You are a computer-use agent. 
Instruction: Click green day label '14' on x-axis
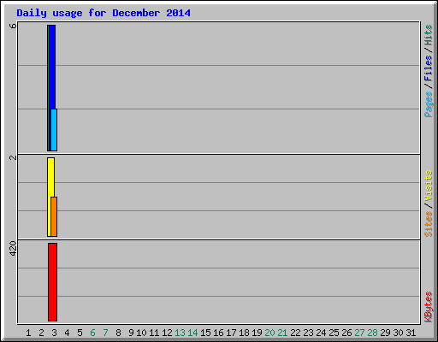click(x=192, y=333)
